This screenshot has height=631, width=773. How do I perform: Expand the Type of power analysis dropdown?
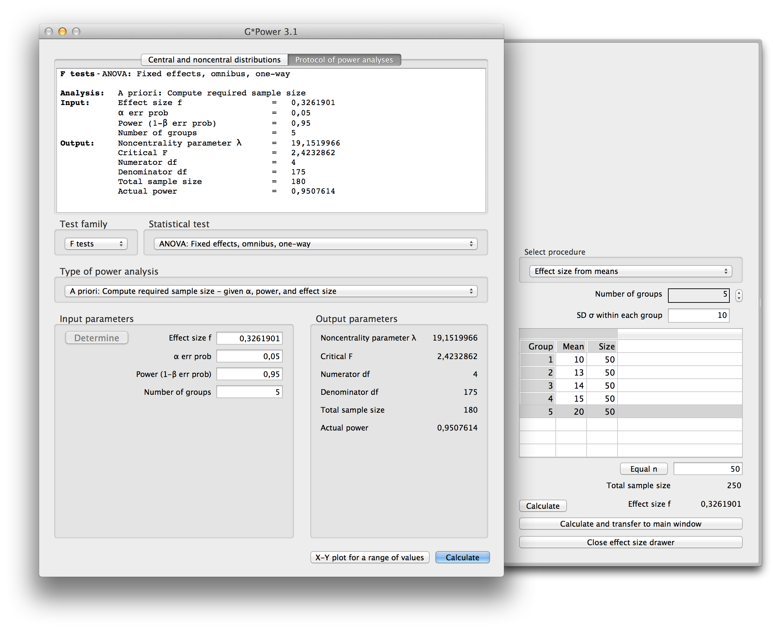(x=271, y=291)
